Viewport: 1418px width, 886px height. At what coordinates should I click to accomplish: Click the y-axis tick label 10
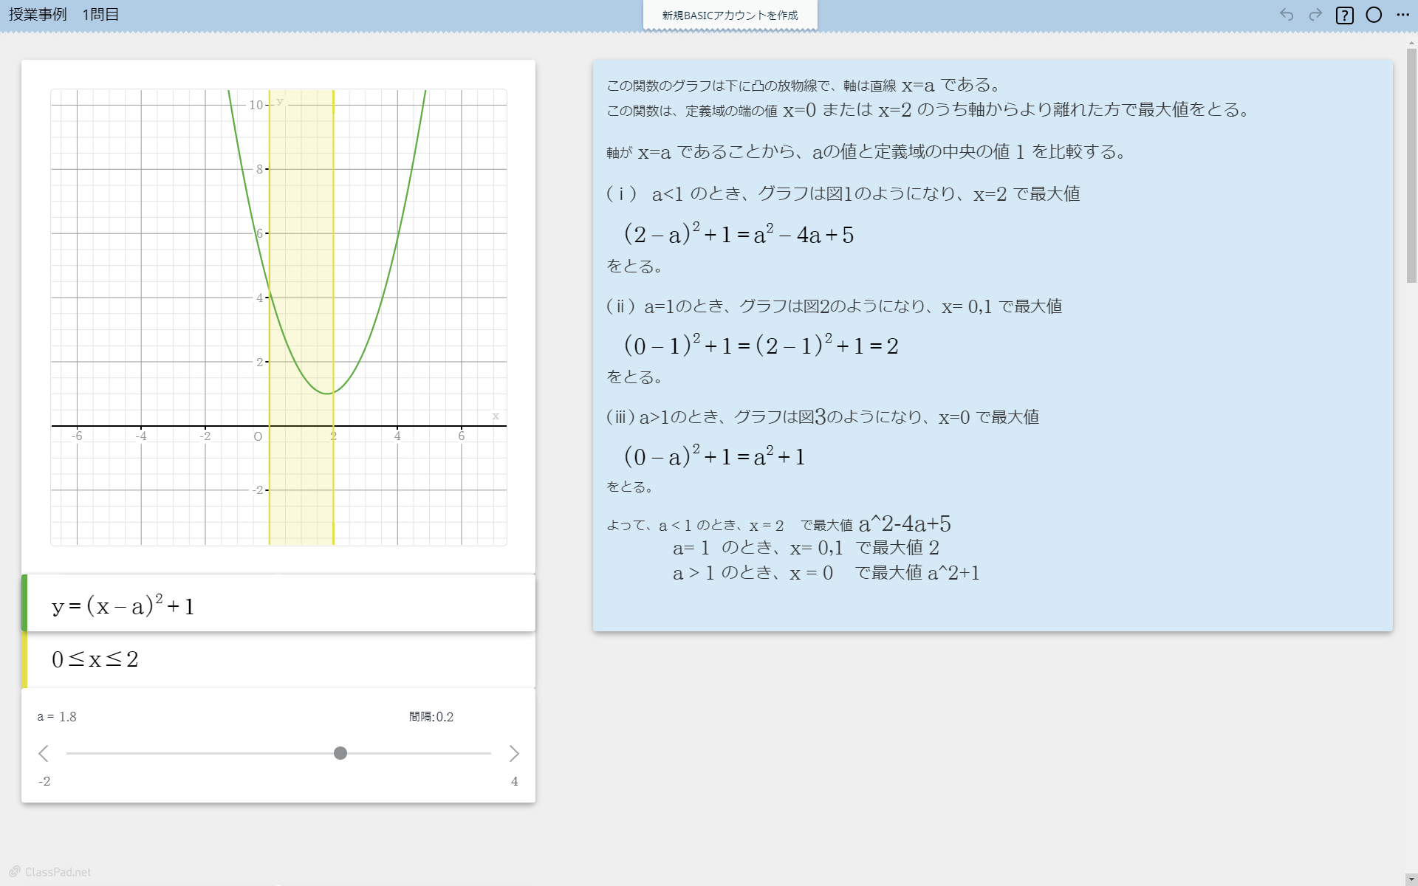256,105
